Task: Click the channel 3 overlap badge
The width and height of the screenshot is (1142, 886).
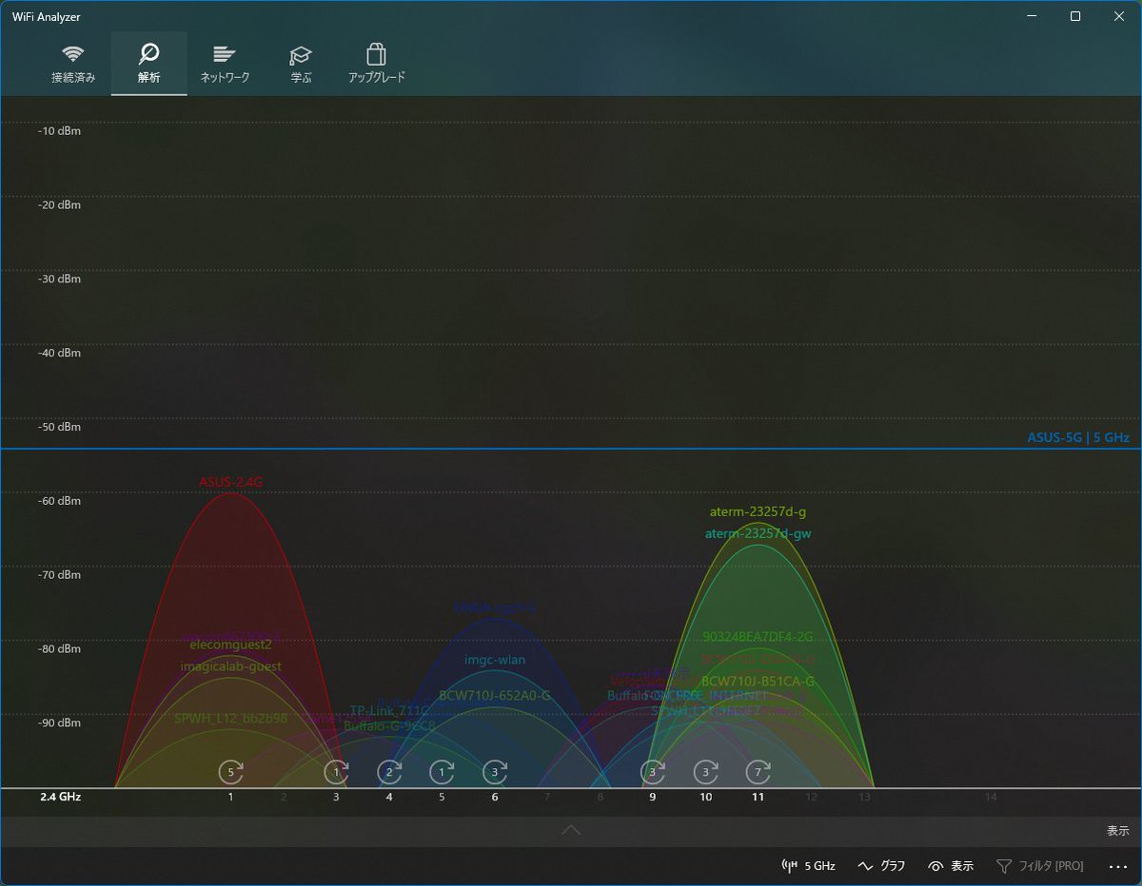Action: (336, 772)
